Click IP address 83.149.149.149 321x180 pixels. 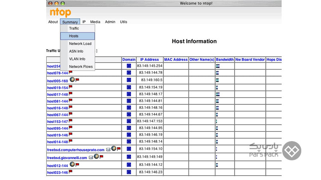click(x=150, y=156)
